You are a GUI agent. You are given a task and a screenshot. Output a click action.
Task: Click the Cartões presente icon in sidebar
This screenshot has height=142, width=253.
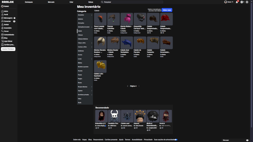click(x=3, y=44)
